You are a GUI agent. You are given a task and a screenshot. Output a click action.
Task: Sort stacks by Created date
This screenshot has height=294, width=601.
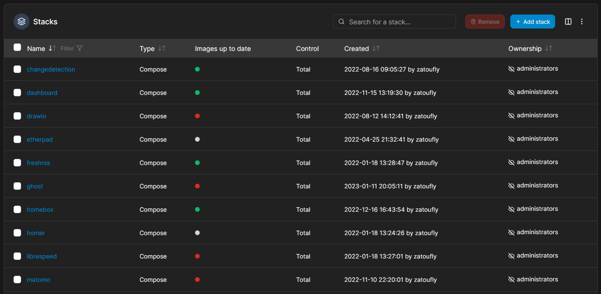(x=377, y=48)
